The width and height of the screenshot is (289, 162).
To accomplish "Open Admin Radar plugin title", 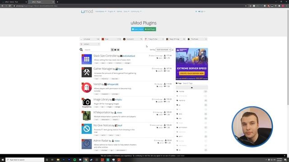I will click(x=101, y=140).
